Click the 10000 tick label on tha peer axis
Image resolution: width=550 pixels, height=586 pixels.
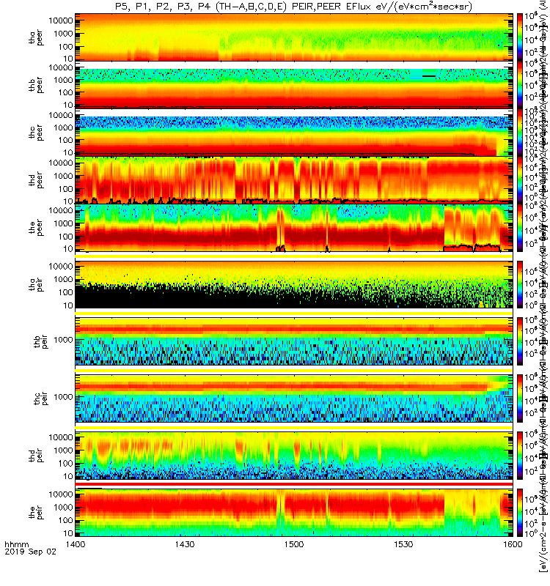[61, 21]
